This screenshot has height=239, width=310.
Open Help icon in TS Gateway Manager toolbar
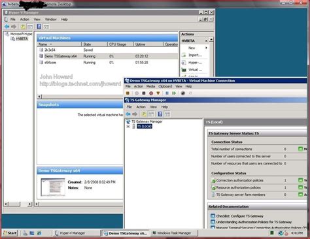point(160,114)
